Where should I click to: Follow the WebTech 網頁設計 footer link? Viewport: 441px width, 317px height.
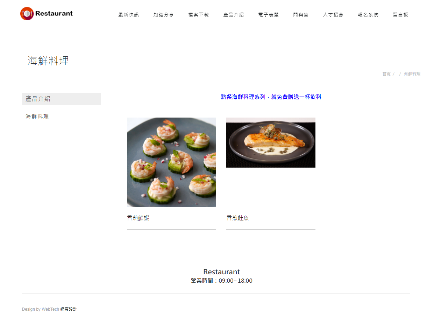[x=59, y=309]
